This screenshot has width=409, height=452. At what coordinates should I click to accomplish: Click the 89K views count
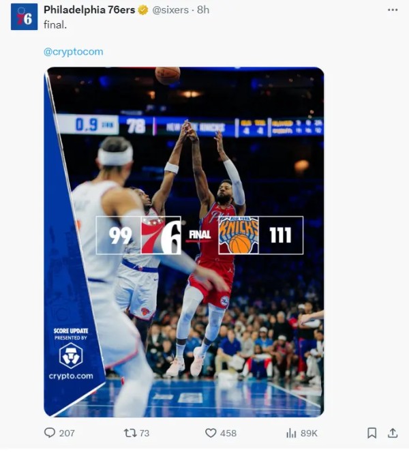[x=309, y=434]
